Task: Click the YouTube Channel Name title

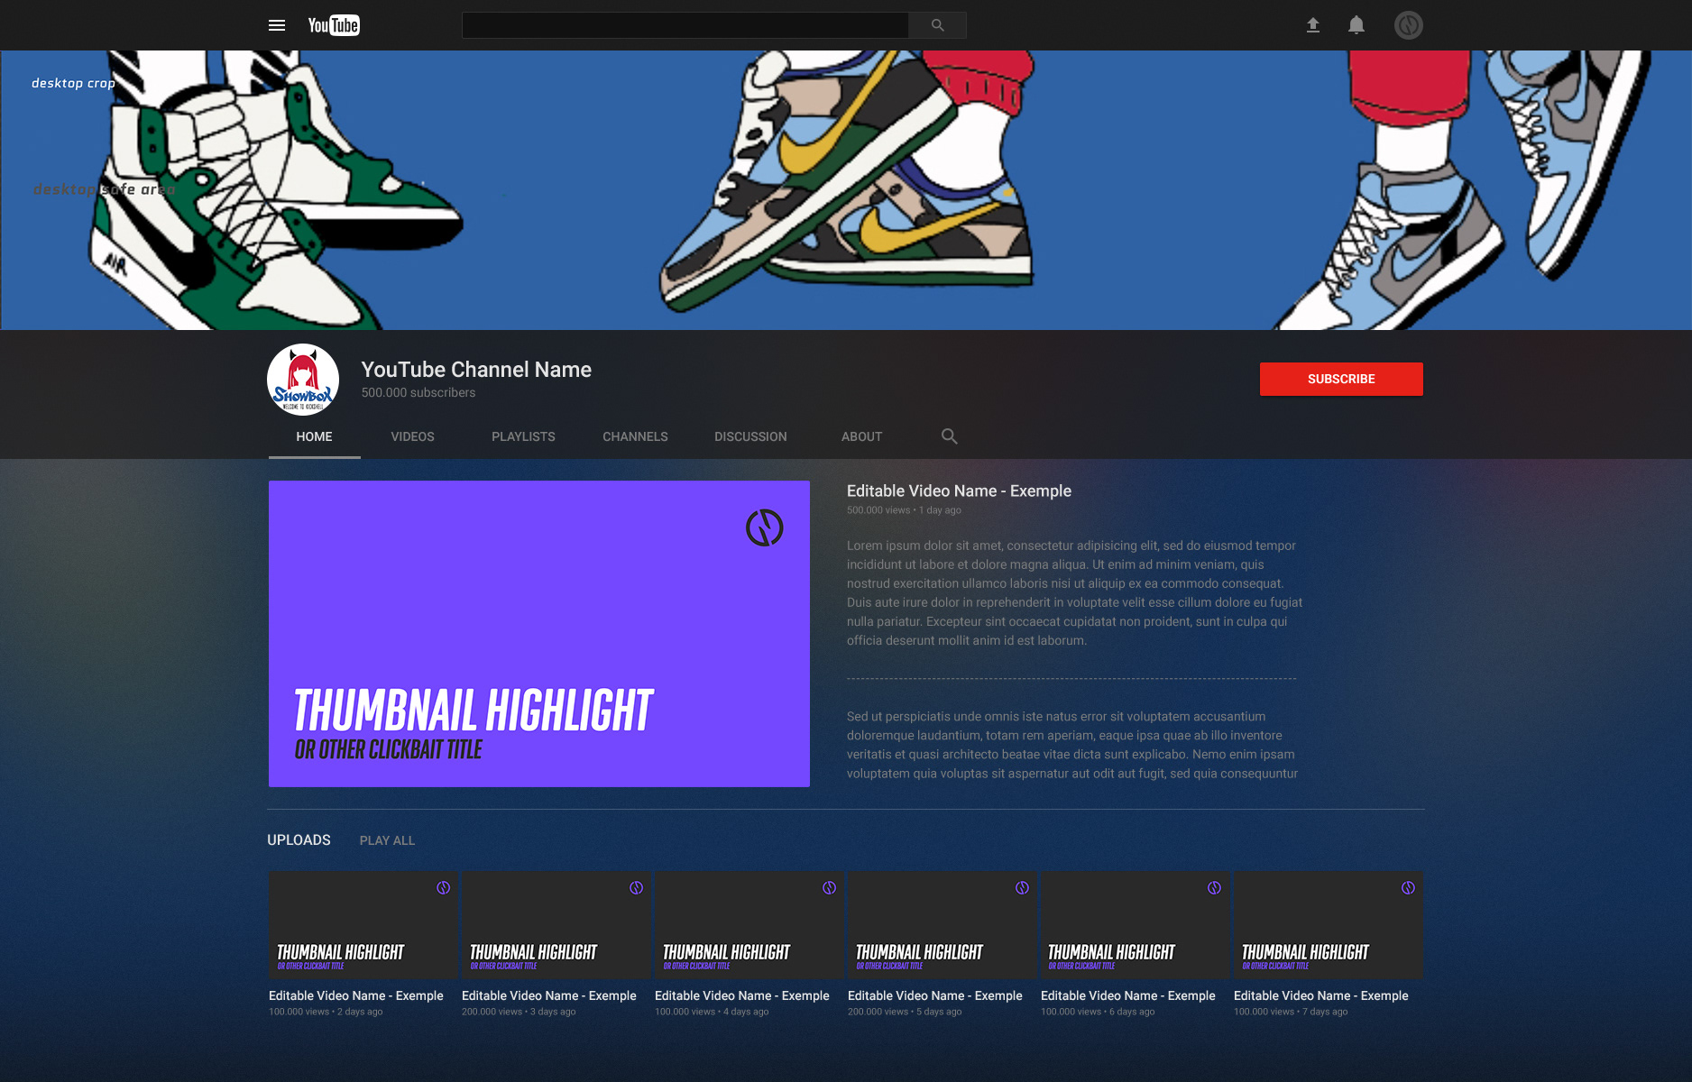Action: pos(476,369)
